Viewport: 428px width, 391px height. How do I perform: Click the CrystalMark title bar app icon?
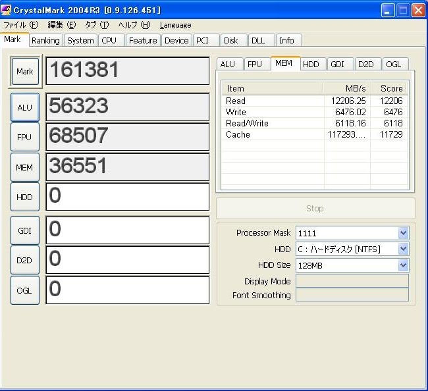(7, 10)
